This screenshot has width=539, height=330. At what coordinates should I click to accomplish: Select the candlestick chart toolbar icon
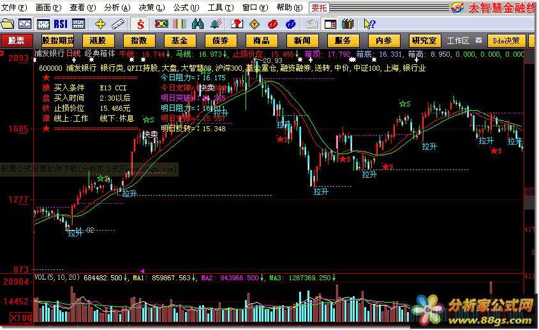[43, 24]
